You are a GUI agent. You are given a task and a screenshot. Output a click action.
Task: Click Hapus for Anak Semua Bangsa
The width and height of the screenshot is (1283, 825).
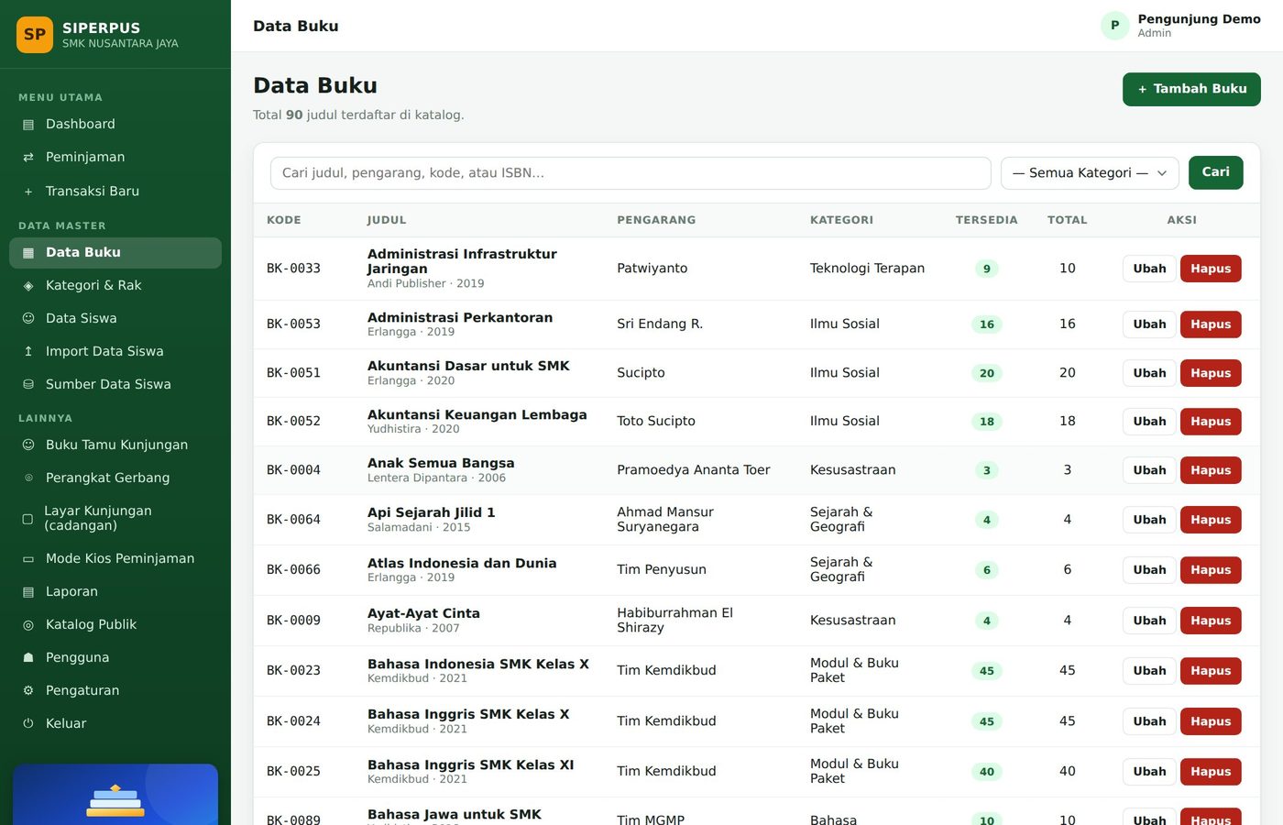tap(1211, 470)
